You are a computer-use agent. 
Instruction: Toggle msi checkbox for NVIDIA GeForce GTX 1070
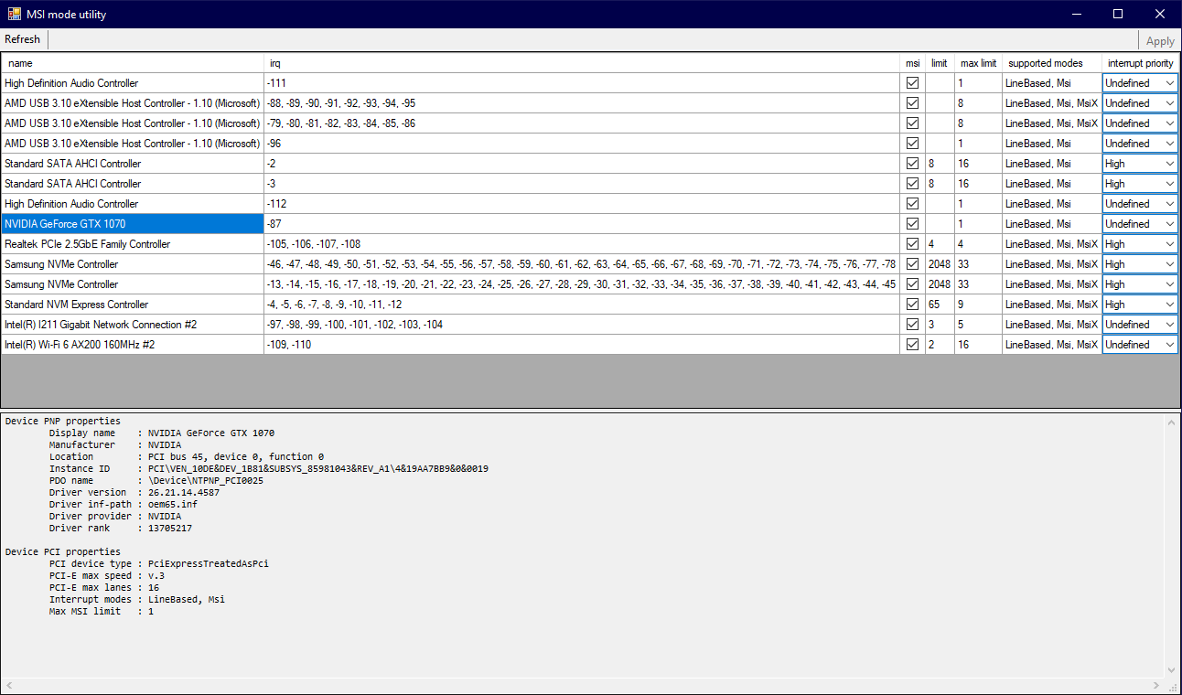click(912, 224)
